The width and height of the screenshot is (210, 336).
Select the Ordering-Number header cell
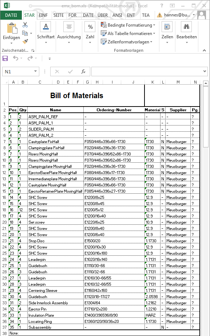pos(114,110)
